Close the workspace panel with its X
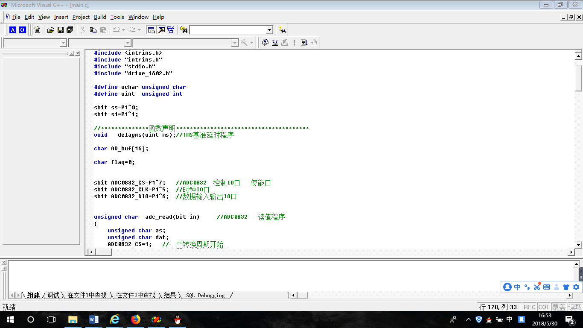The height and width of the screenshot is (328, 583). pyautogui.click(x=78, y=53)
